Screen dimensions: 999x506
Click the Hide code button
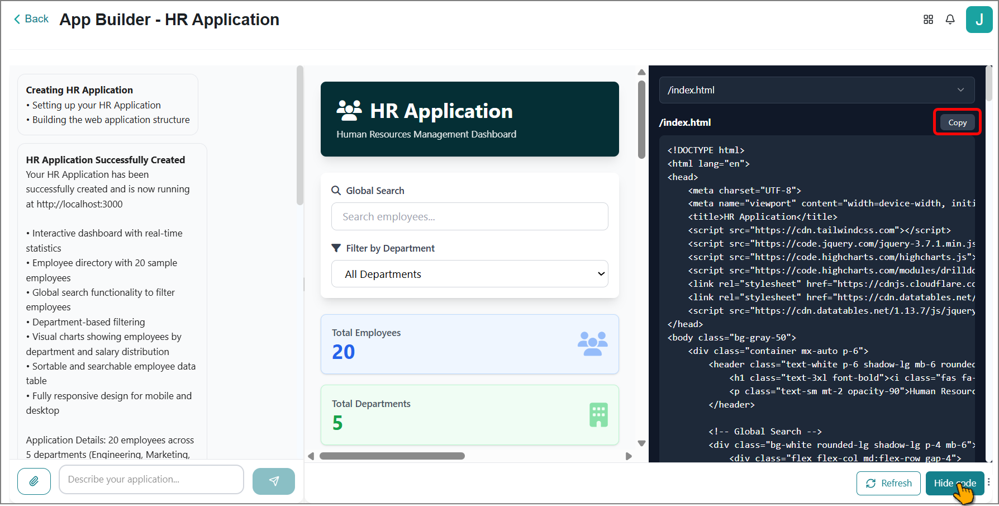(x=954, y=483)
